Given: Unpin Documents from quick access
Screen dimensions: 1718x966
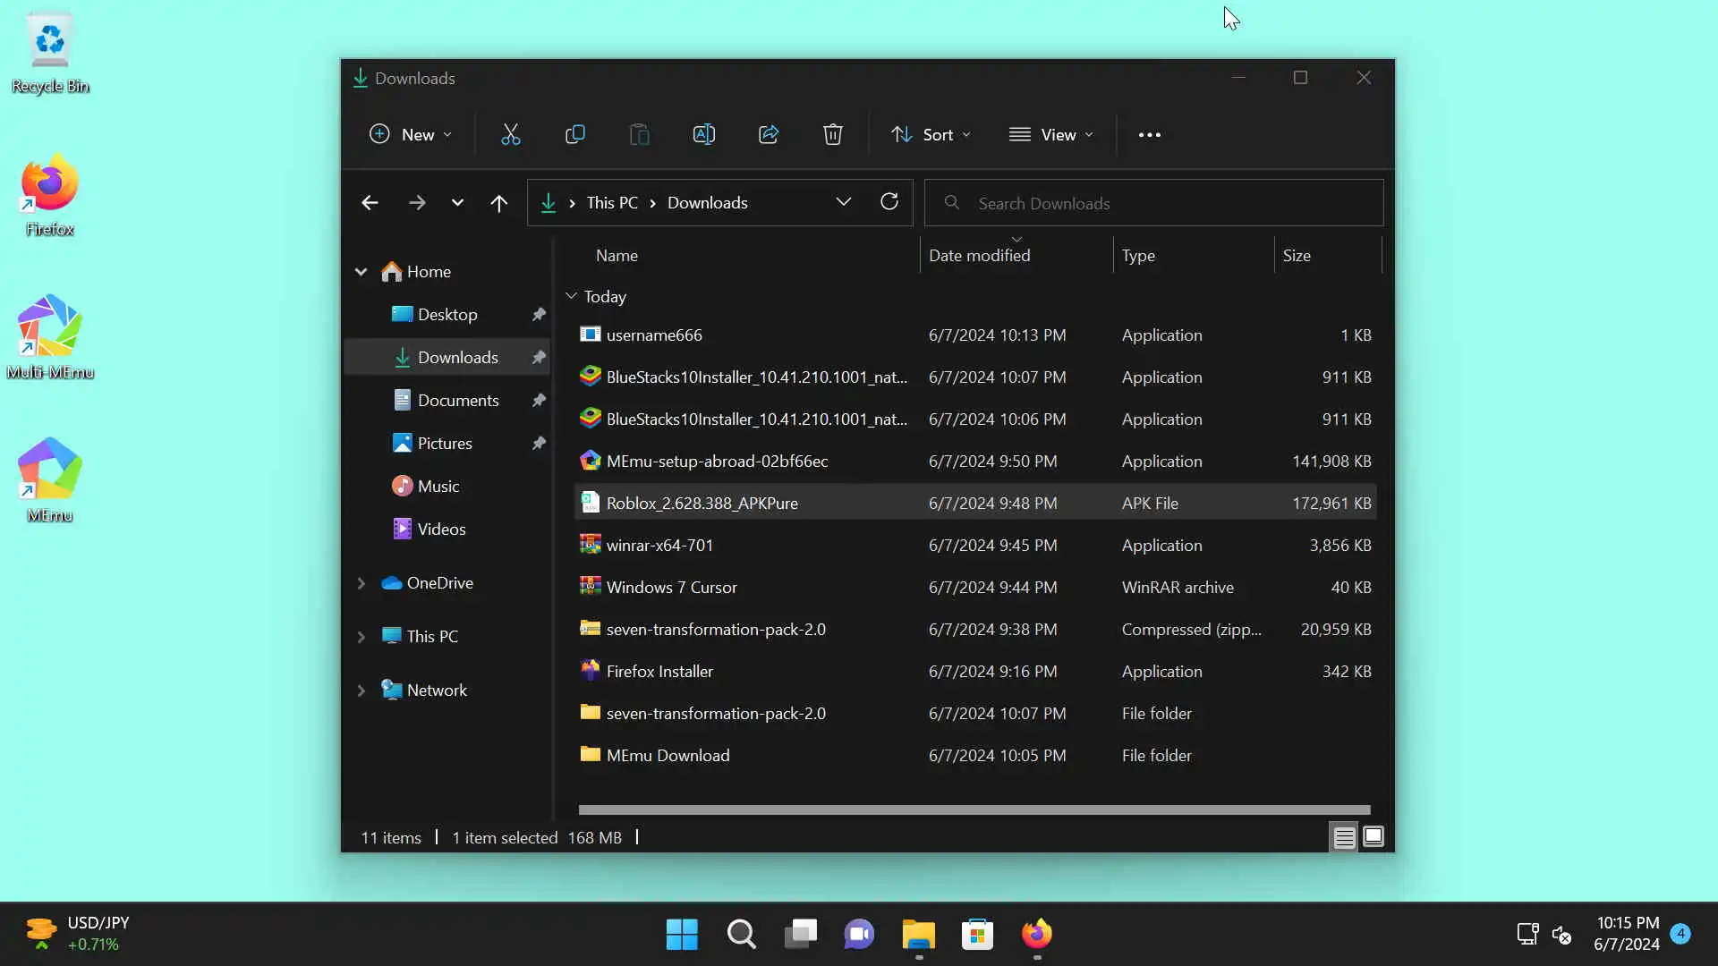Looking at the screenshot, I should pyautogui.click(x=539, y=401).
